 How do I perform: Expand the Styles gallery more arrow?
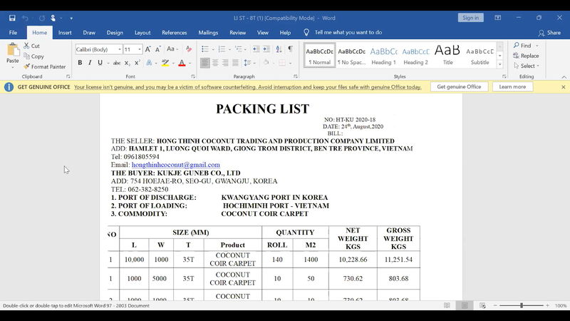[500, 64]
